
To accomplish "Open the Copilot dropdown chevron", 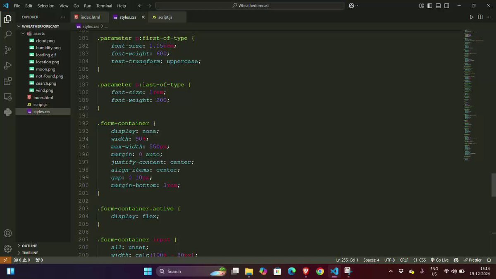I will 357,6.
